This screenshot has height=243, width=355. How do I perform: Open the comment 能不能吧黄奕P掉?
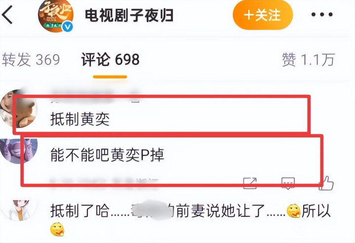(107, 155)
